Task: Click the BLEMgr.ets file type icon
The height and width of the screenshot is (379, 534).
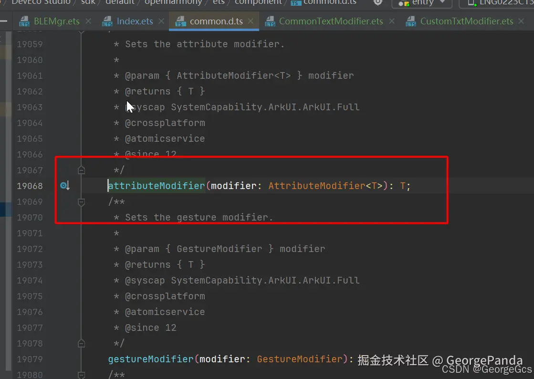Action: pyautogui.click(x=24, y=21)
